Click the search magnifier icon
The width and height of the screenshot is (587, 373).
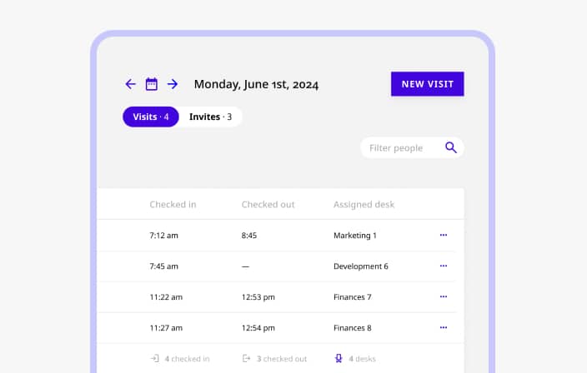[x=451, y=148]
